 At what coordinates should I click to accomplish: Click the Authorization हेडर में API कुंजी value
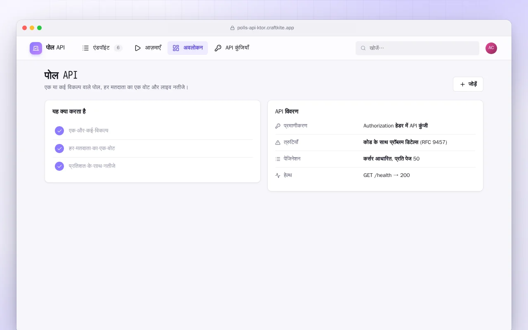point(396,126)
